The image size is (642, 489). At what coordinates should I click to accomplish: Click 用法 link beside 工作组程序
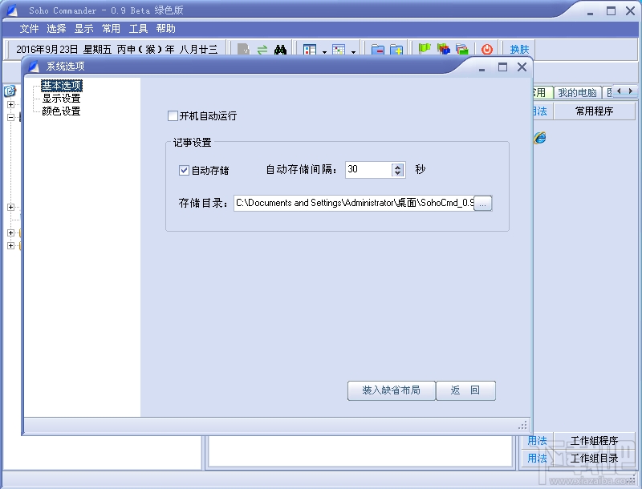[x=537, y=441]
